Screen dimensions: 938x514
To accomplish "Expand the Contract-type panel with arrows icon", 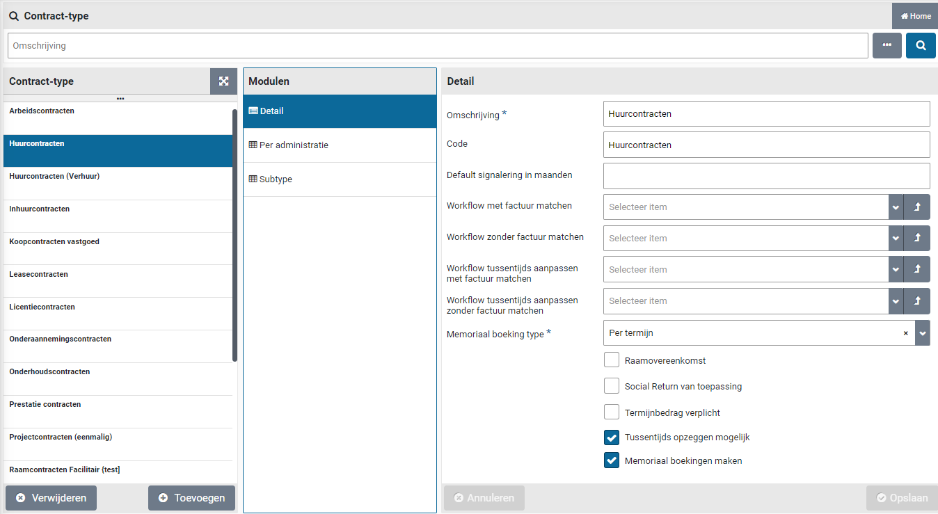I will [223, 81].
